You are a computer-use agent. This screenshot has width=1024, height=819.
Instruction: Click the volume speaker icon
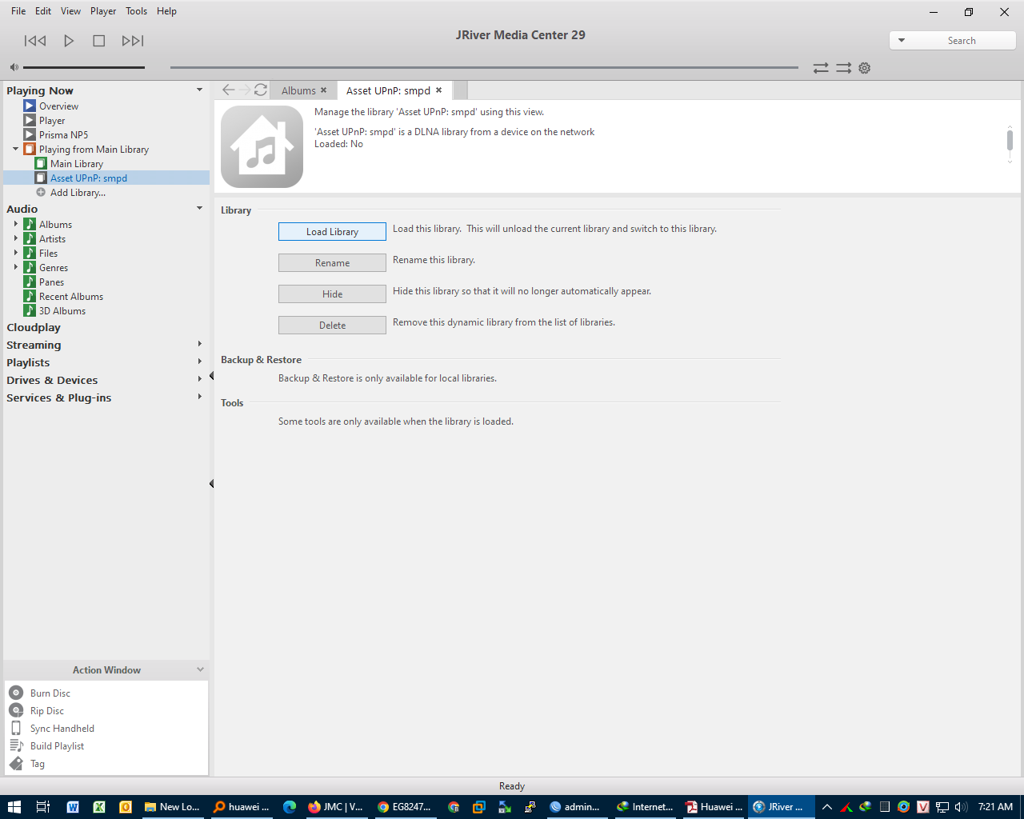coord(14,67)
